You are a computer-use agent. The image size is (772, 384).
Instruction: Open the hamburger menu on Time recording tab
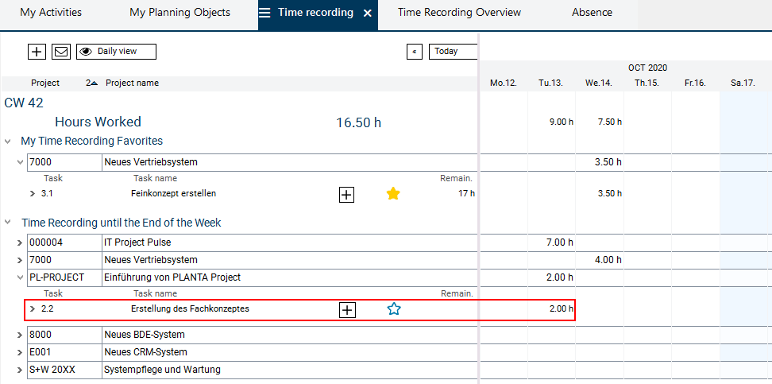pyautogui.click(x=264, y=13)
